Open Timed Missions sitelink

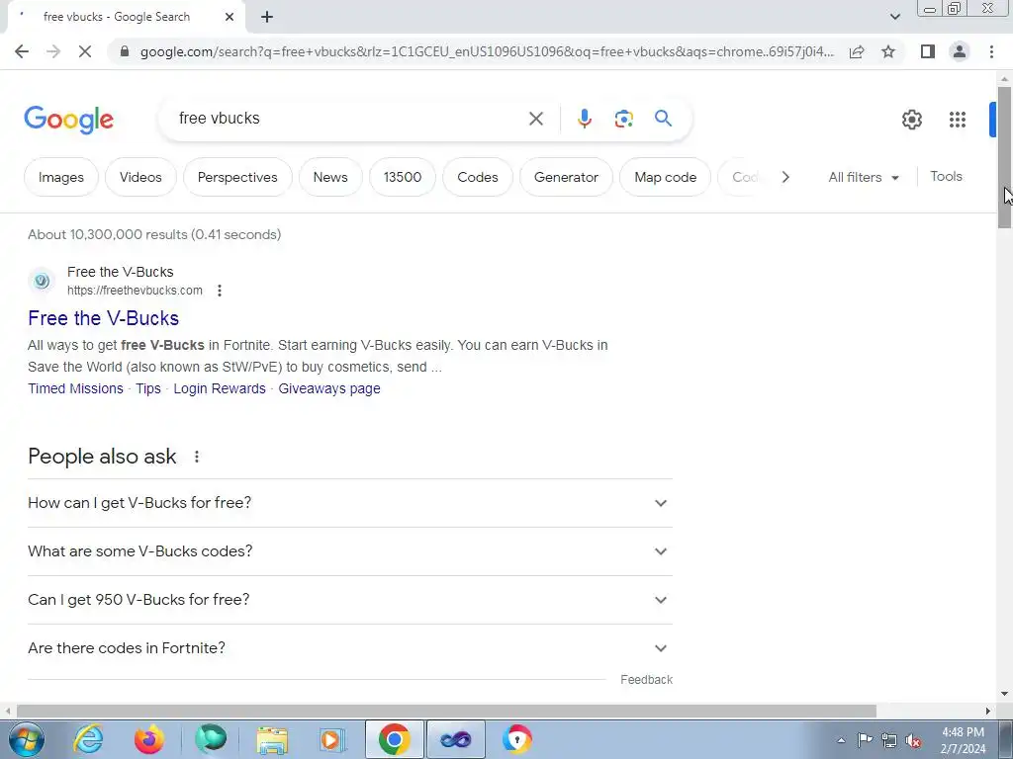pyautogui.click(x=75, y=388)
